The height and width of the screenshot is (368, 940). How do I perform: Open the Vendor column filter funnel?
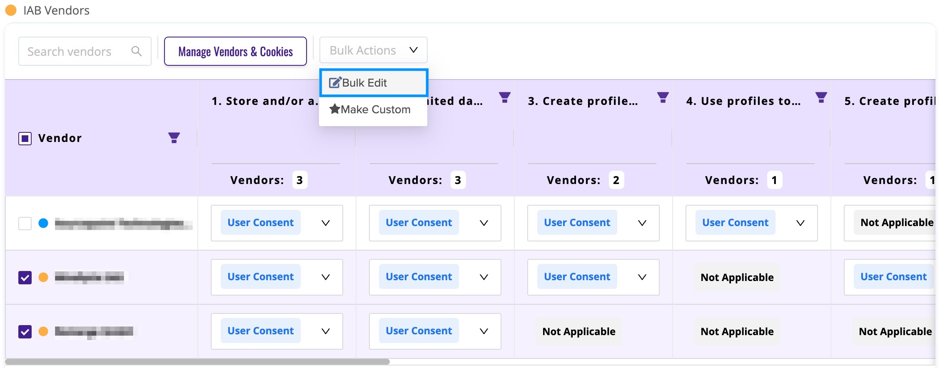click(x=174, y=138)
